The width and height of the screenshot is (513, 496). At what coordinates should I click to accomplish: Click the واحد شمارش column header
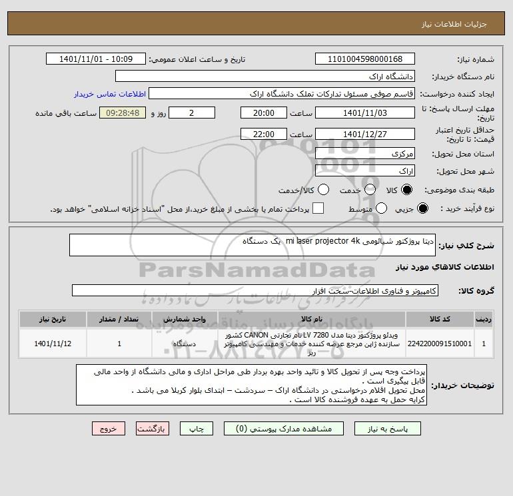point(185,319)
